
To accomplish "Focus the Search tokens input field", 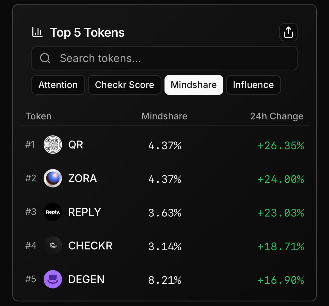I will (164, 58).
